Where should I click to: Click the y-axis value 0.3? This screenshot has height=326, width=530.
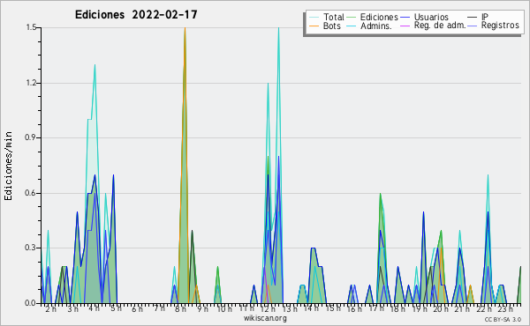coord(31,248)
